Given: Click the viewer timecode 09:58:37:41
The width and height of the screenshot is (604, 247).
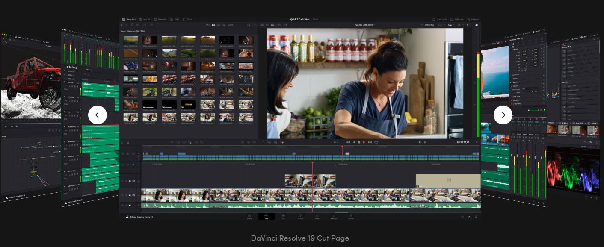Looking at the screenshot, I should click(463, 142).
